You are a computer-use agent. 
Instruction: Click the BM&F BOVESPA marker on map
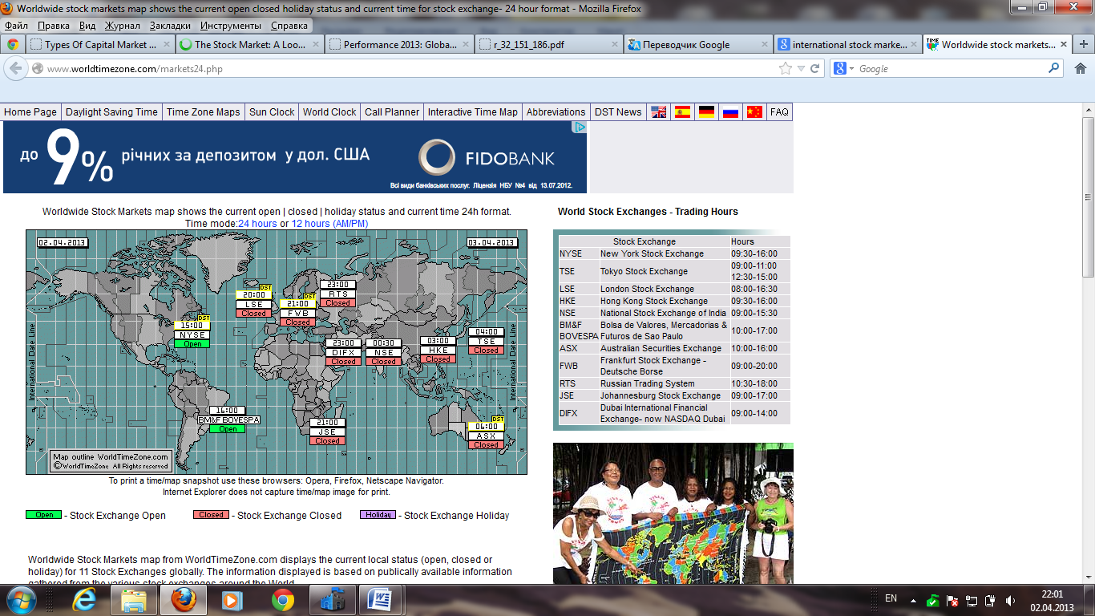point(228,419)
